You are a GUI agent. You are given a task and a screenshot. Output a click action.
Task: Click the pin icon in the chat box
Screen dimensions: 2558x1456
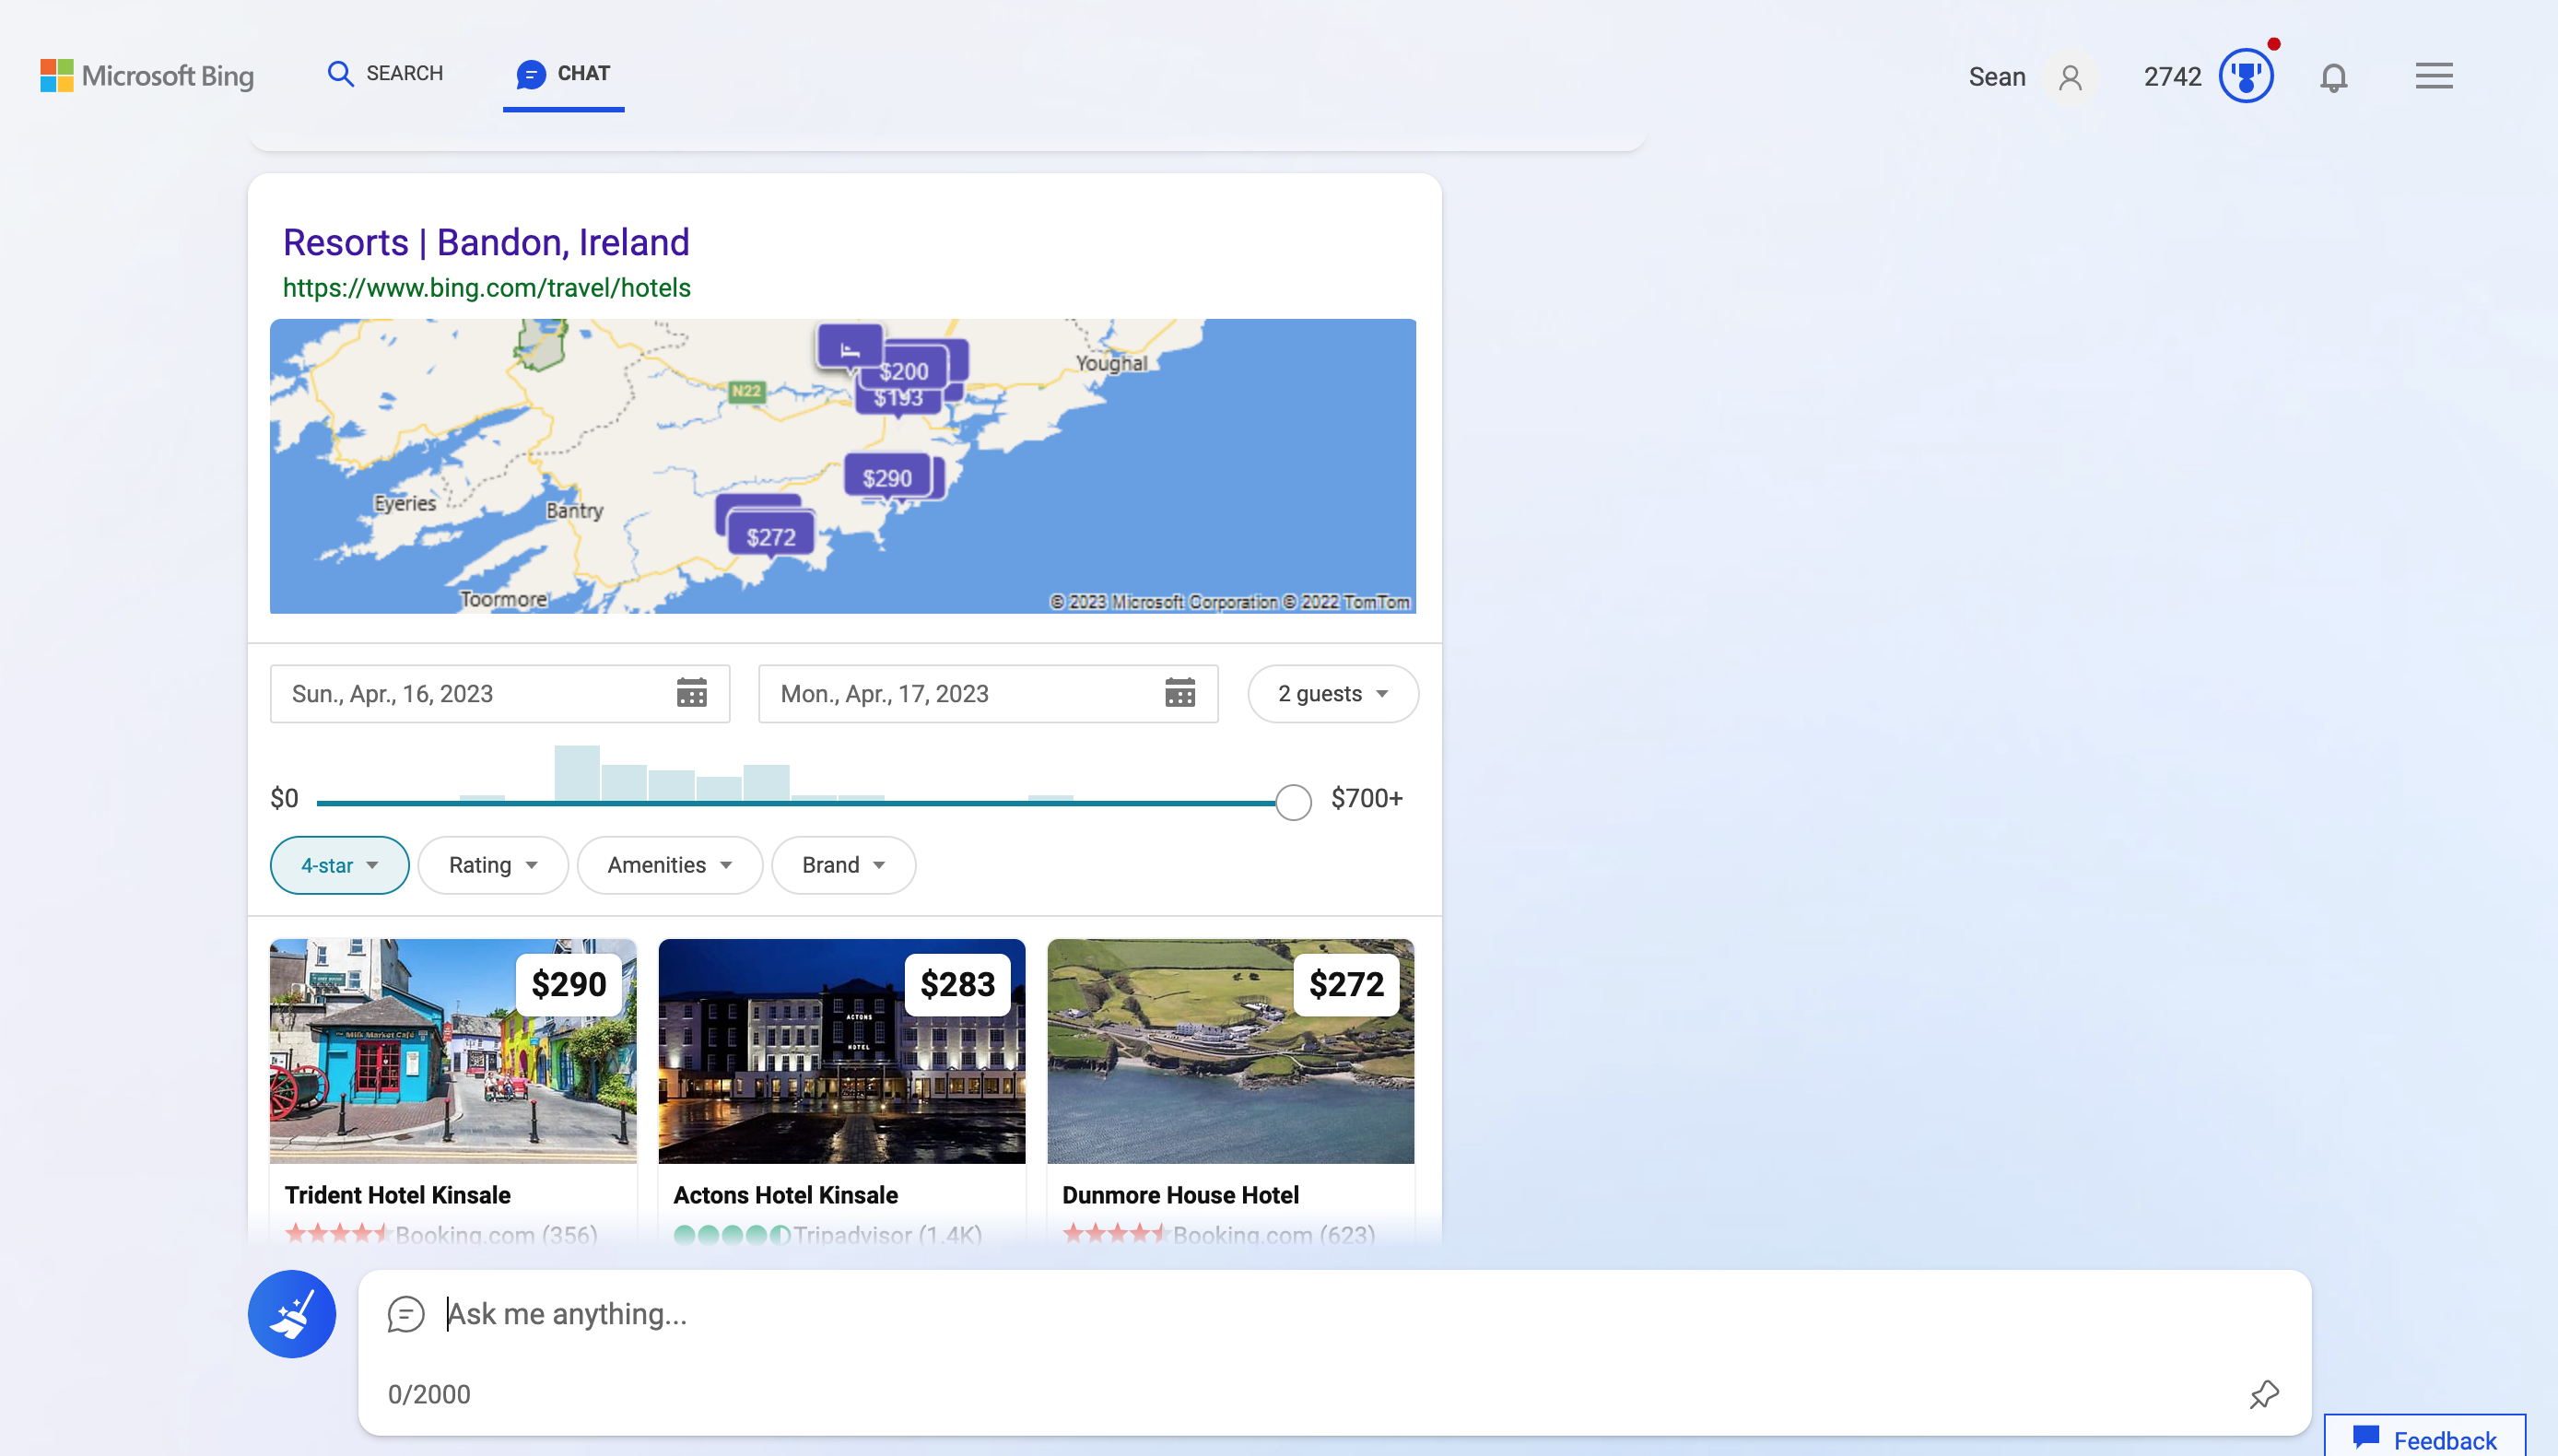click(2264, 1394)
